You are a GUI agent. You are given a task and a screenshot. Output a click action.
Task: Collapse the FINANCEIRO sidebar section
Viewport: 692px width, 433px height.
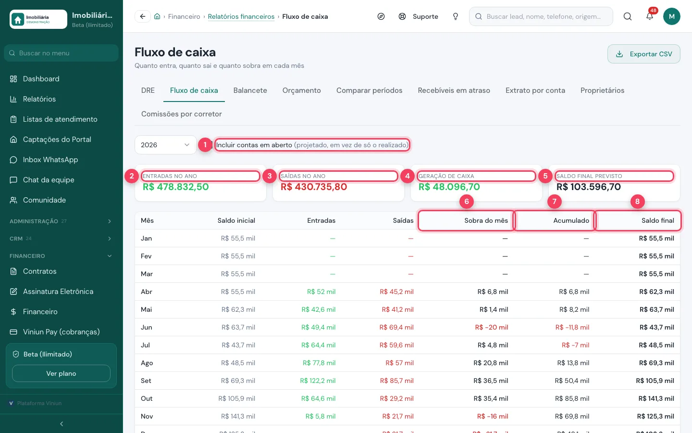[61, 256]
